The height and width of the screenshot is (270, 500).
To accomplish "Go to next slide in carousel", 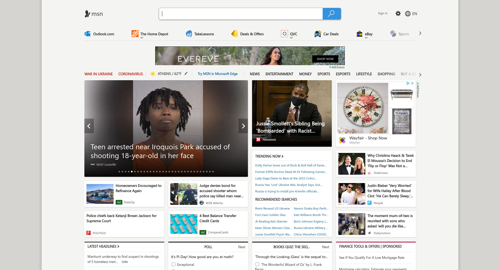I will 243,126.
